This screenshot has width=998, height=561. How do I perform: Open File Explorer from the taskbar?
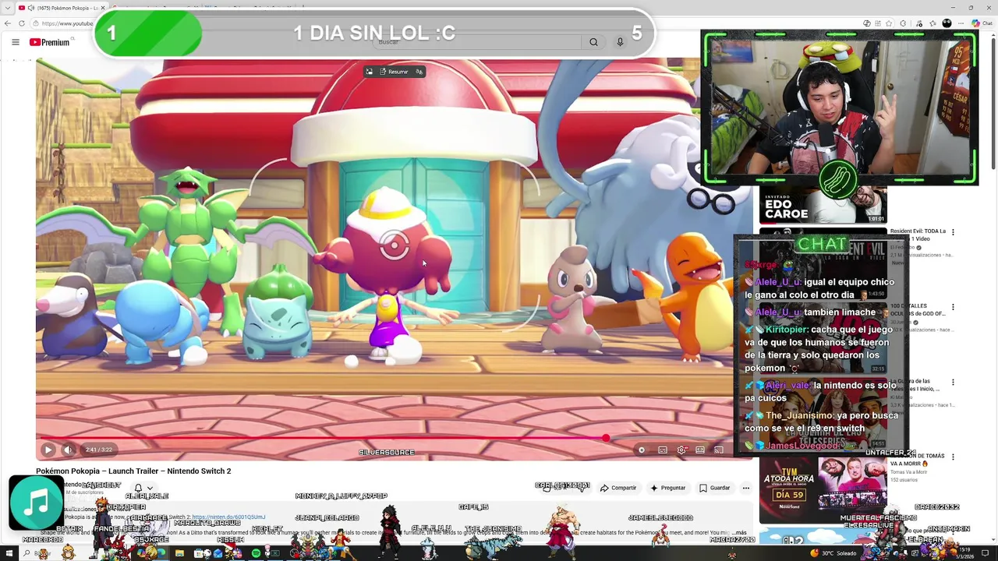(179, 554)
